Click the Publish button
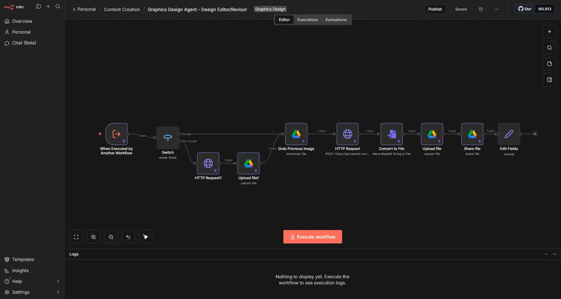 click(x=435, y=9)
